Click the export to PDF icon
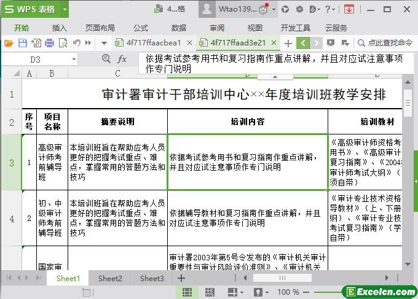The height and width of the screenshot is (299, 418). [x=36, y=43]
